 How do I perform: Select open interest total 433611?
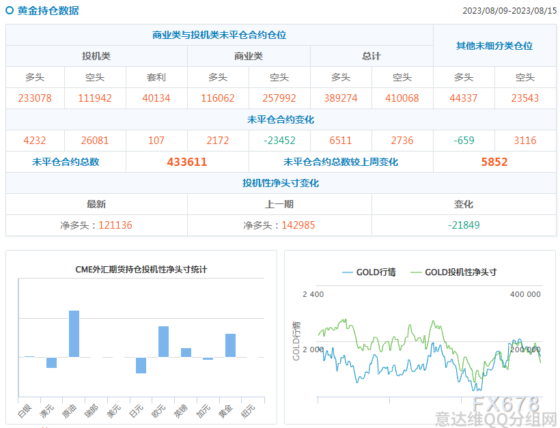pos(187,162)
